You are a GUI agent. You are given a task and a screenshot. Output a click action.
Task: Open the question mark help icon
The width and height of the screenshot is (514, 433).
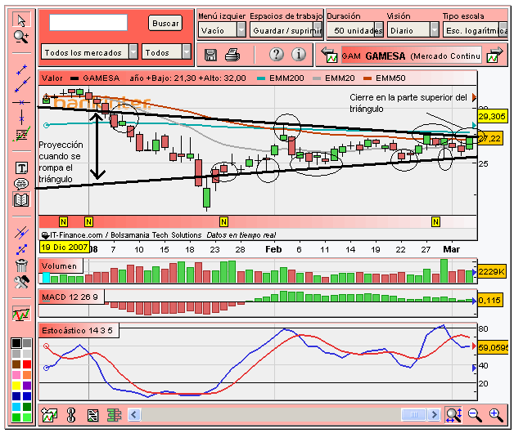[277, 55]
